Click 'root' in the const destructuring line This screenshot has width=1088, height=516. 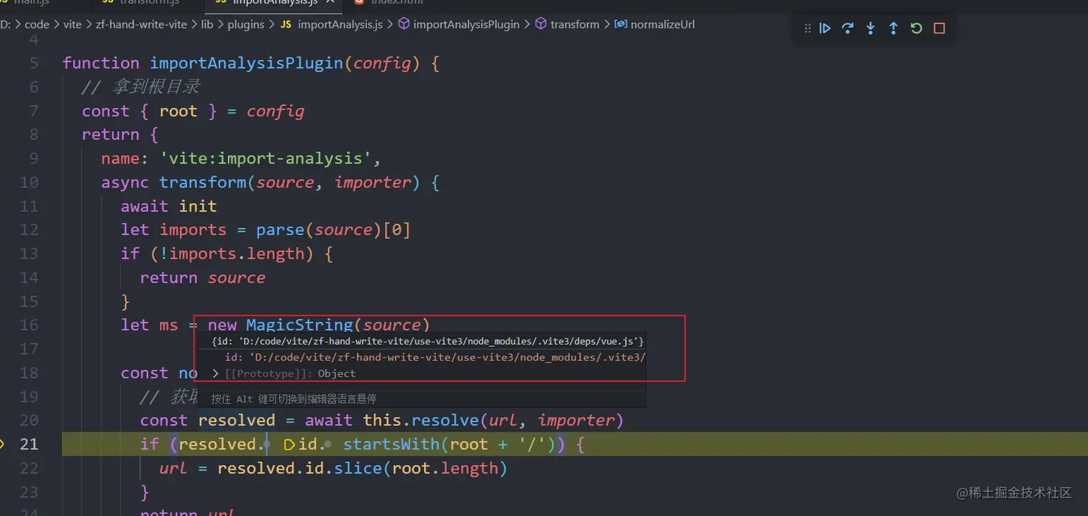pyautogui.click(x=178, y=112)
